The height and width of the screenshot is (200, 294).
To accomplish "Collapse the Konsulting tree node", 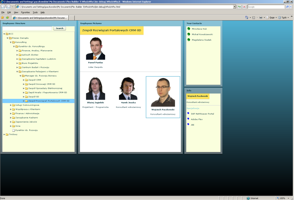I will pyautogui.click(x=11, y=42).
